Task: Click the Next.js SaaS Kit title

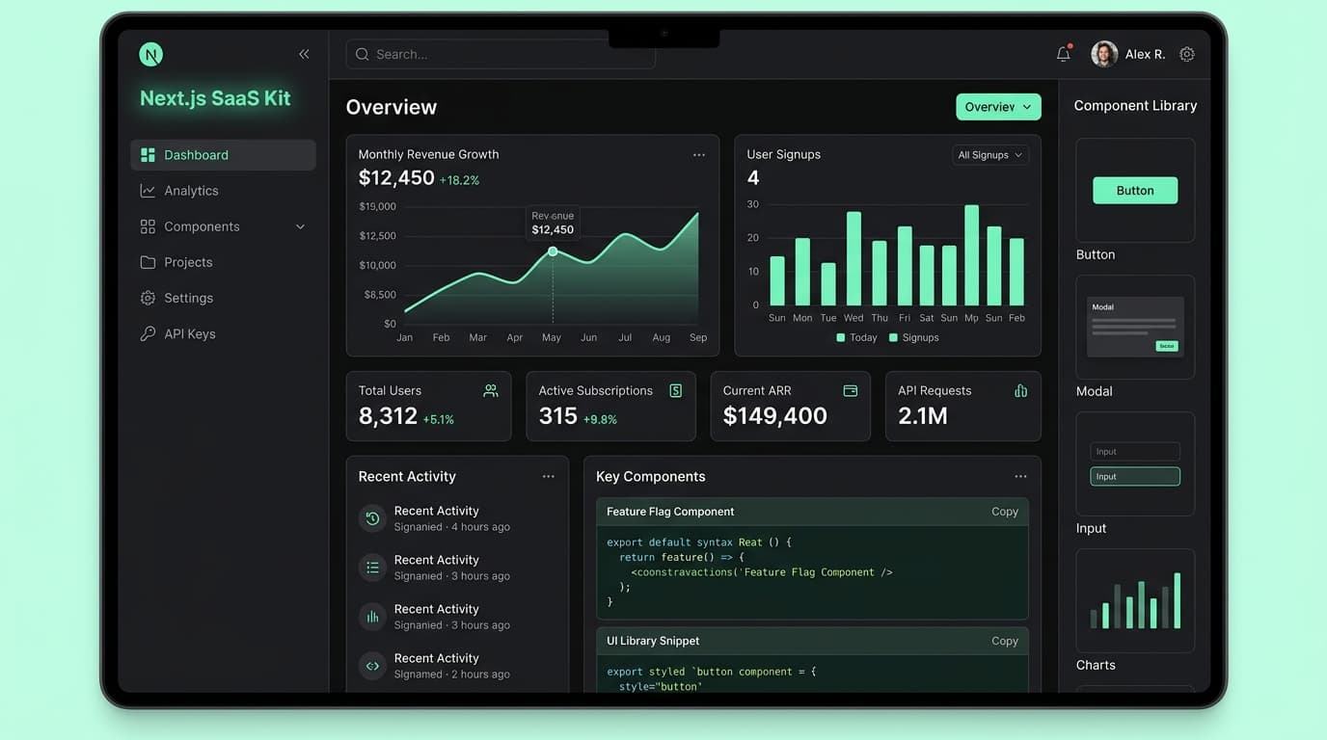Action: pos(215,98)
